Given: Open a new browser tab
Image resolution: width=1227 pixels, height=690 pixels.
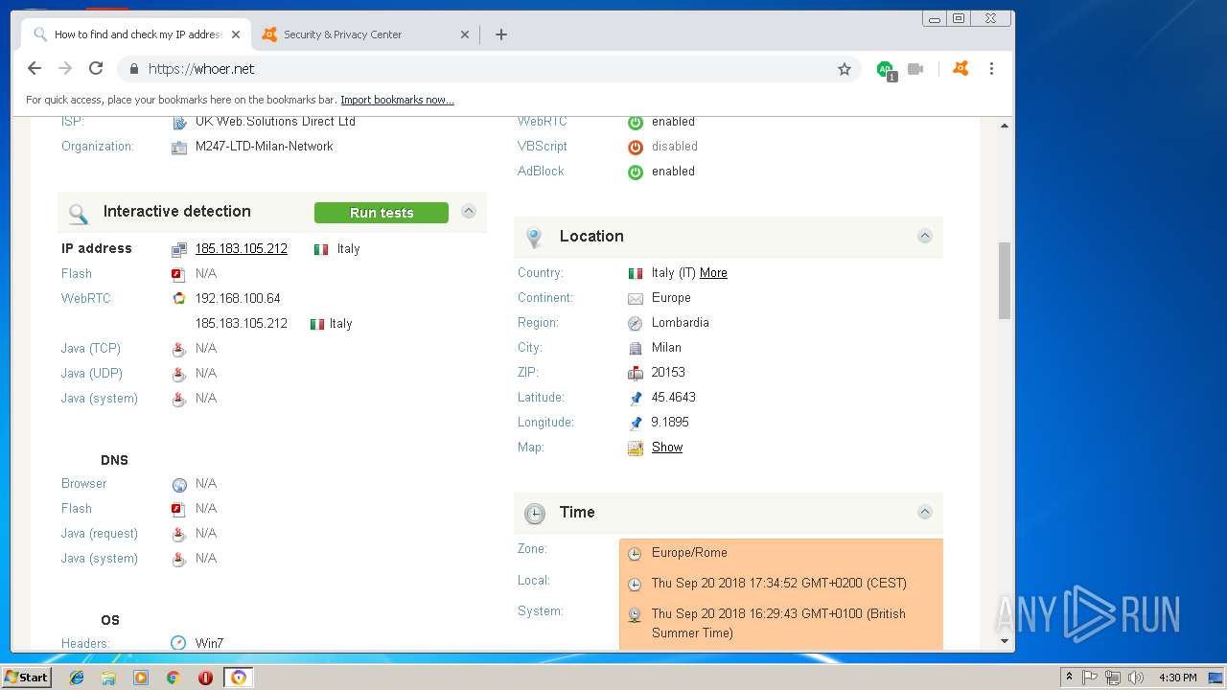Looking at the screenshot, I should pyautogui.click(x=501, y=34).
